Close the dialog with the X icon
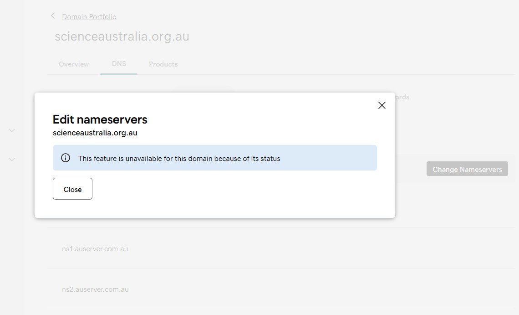Screen dimensions: 519x315 pyautogui.click(x=382, y=105)
